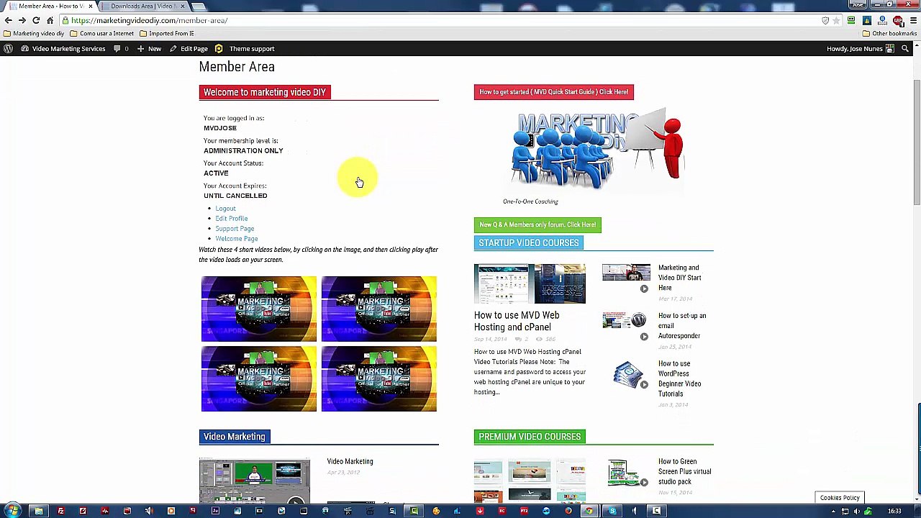Open the comments bubble in admin bar
The image size is (921, 518).
(120, 48)
